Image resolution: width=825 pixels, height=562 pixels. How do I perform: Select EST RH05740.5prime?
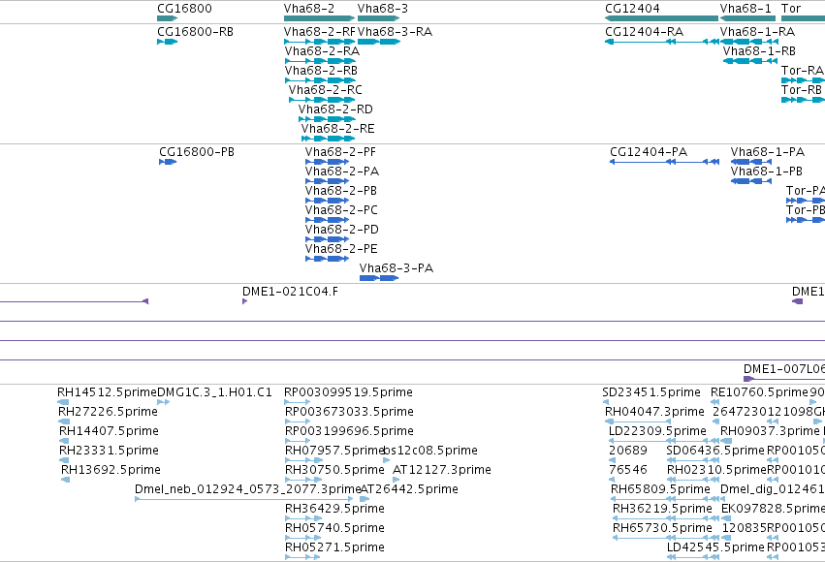pyautogui.click(x=334, y=529)
